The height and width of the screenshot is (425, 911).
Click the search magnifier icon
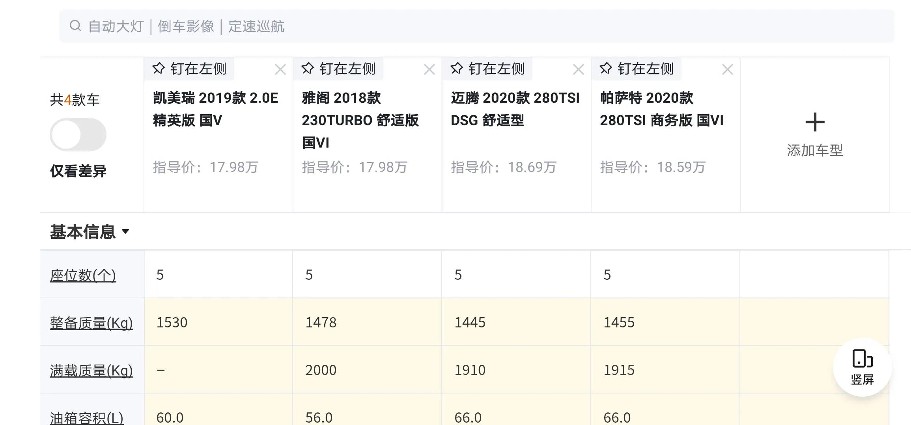[75, 26]
